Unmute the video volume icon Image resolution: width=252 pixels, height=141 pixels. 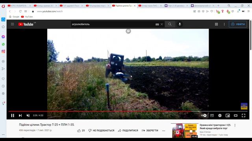coord(28,116)
